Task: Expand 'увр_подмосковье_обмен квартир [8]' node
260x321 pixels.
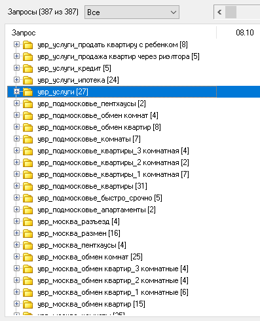Action: (x=16, y=127)
